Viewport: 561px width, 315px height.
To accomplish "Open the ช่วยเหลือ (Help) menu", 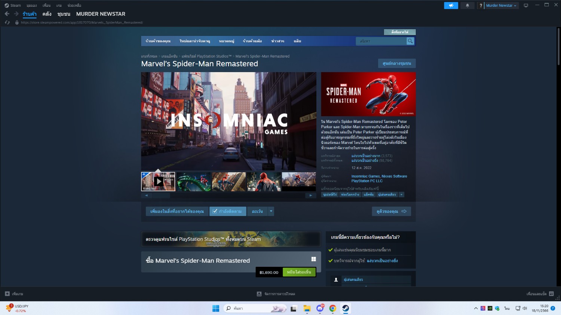I will click(x=74, y=6).
